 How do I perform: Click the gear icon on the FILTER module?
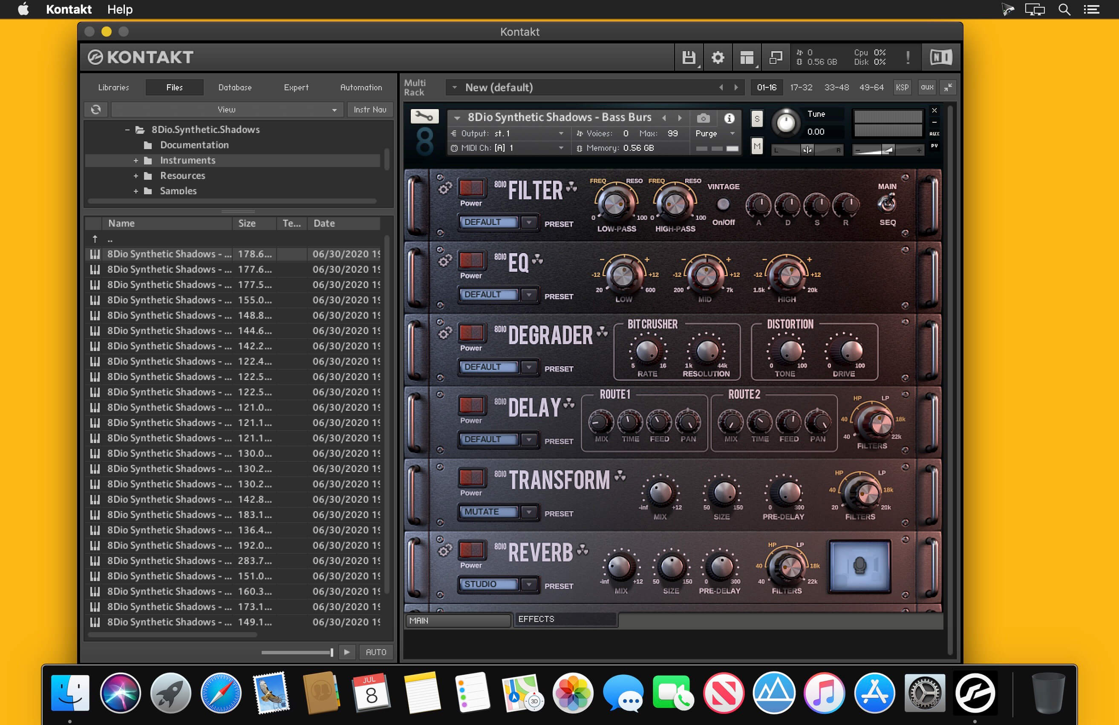[444, 187]
